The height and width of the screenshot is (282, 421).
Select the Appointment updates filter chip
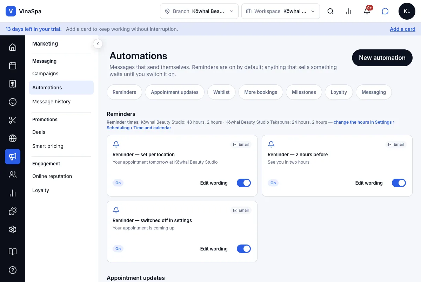point(175,92)
